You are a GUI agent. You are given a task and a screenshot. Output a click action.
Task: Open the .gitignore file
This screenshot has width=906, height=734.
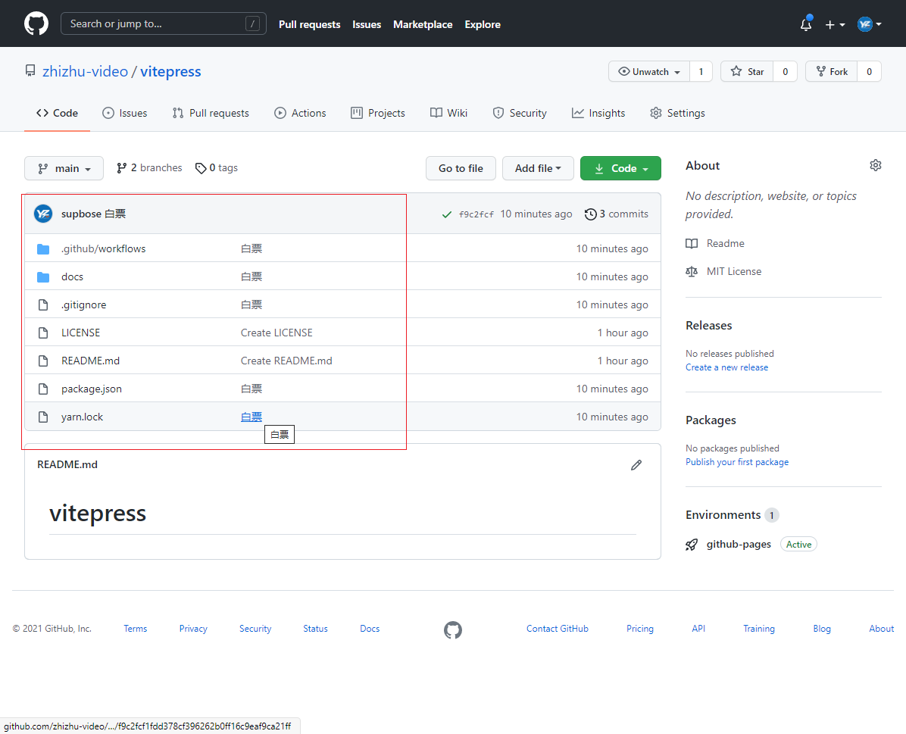coord(84,305)
